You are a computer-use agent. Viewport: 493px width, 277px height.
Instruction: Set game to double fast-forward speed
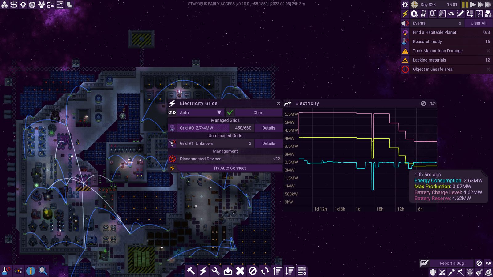click(x=481, y=5)
